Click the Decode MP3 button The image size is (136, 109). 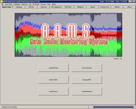tap(87, 80)
